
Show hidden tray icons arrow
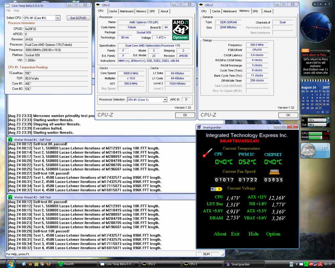pyautogui.click(x=296, y=264)
